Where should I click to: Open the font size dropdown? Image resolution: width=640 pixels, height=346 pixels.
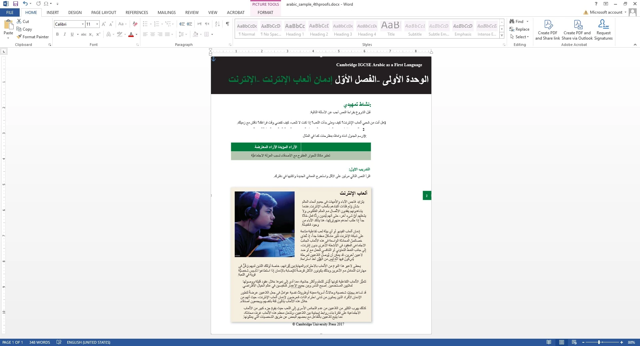(97, 24)
